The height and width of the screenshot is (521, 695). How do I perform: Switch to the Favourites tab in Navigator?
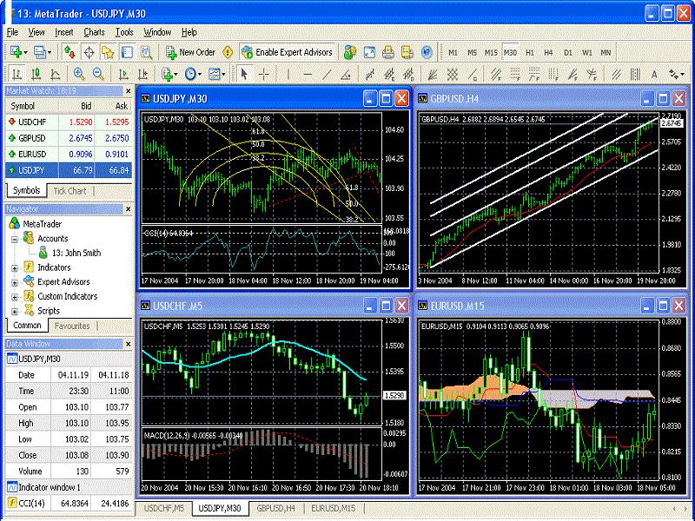72,326
